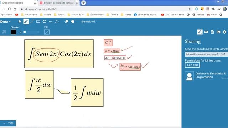Reload the current page
Image resolution: width=228 pixels, height=128 pixels.
click(9, 9)
